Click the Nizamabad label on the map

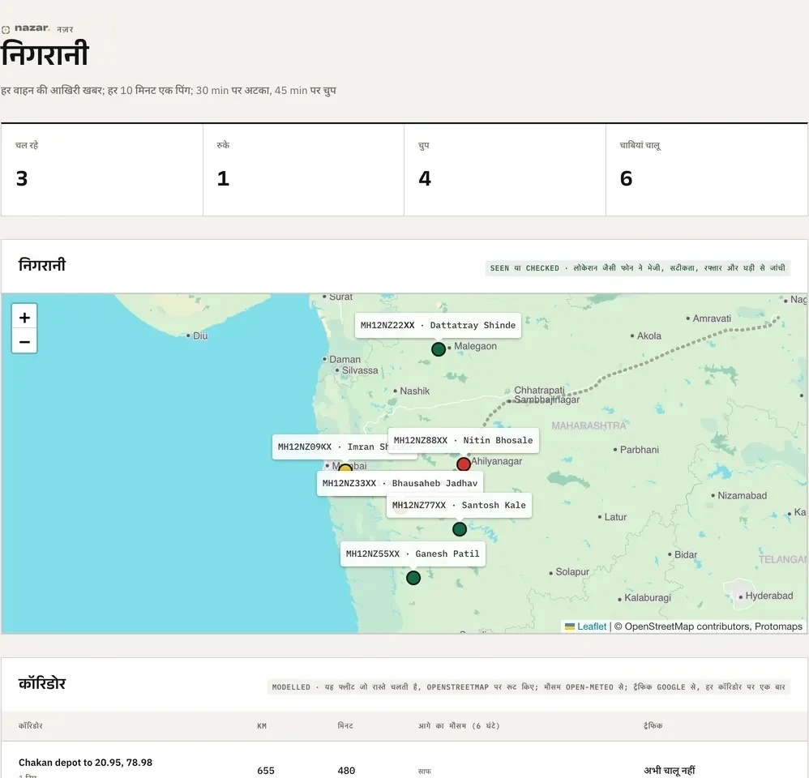(x=742, y=496)
